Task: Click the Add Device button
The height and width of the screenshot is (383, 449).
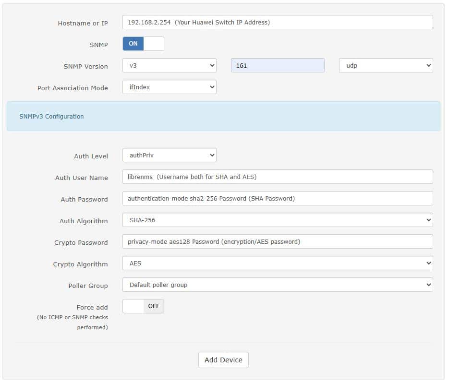Action: pos(223,359)
